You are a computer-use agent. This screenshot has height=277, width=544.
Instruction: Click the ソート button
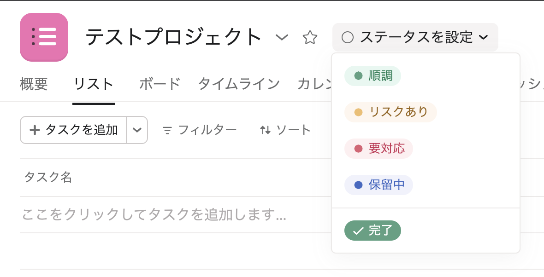coord(285,130)
